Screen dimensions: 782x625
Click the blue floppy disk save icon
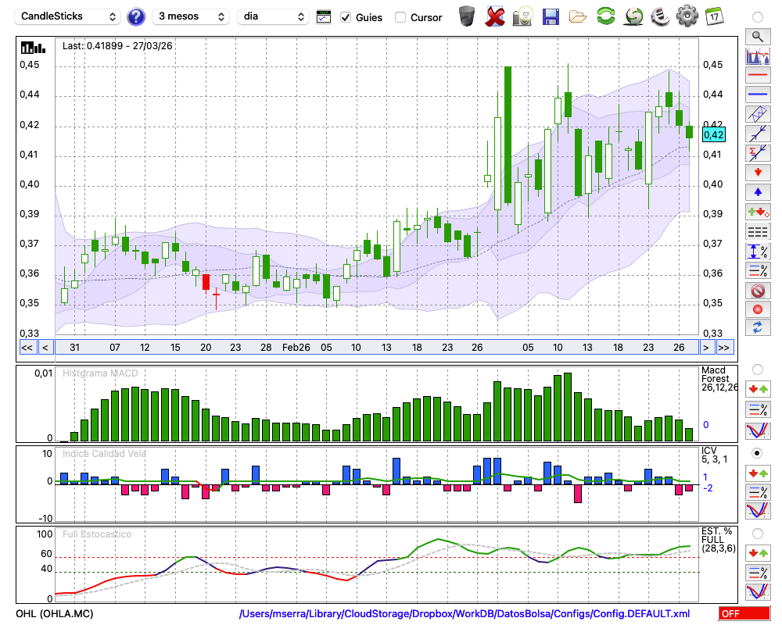(551, 16)
